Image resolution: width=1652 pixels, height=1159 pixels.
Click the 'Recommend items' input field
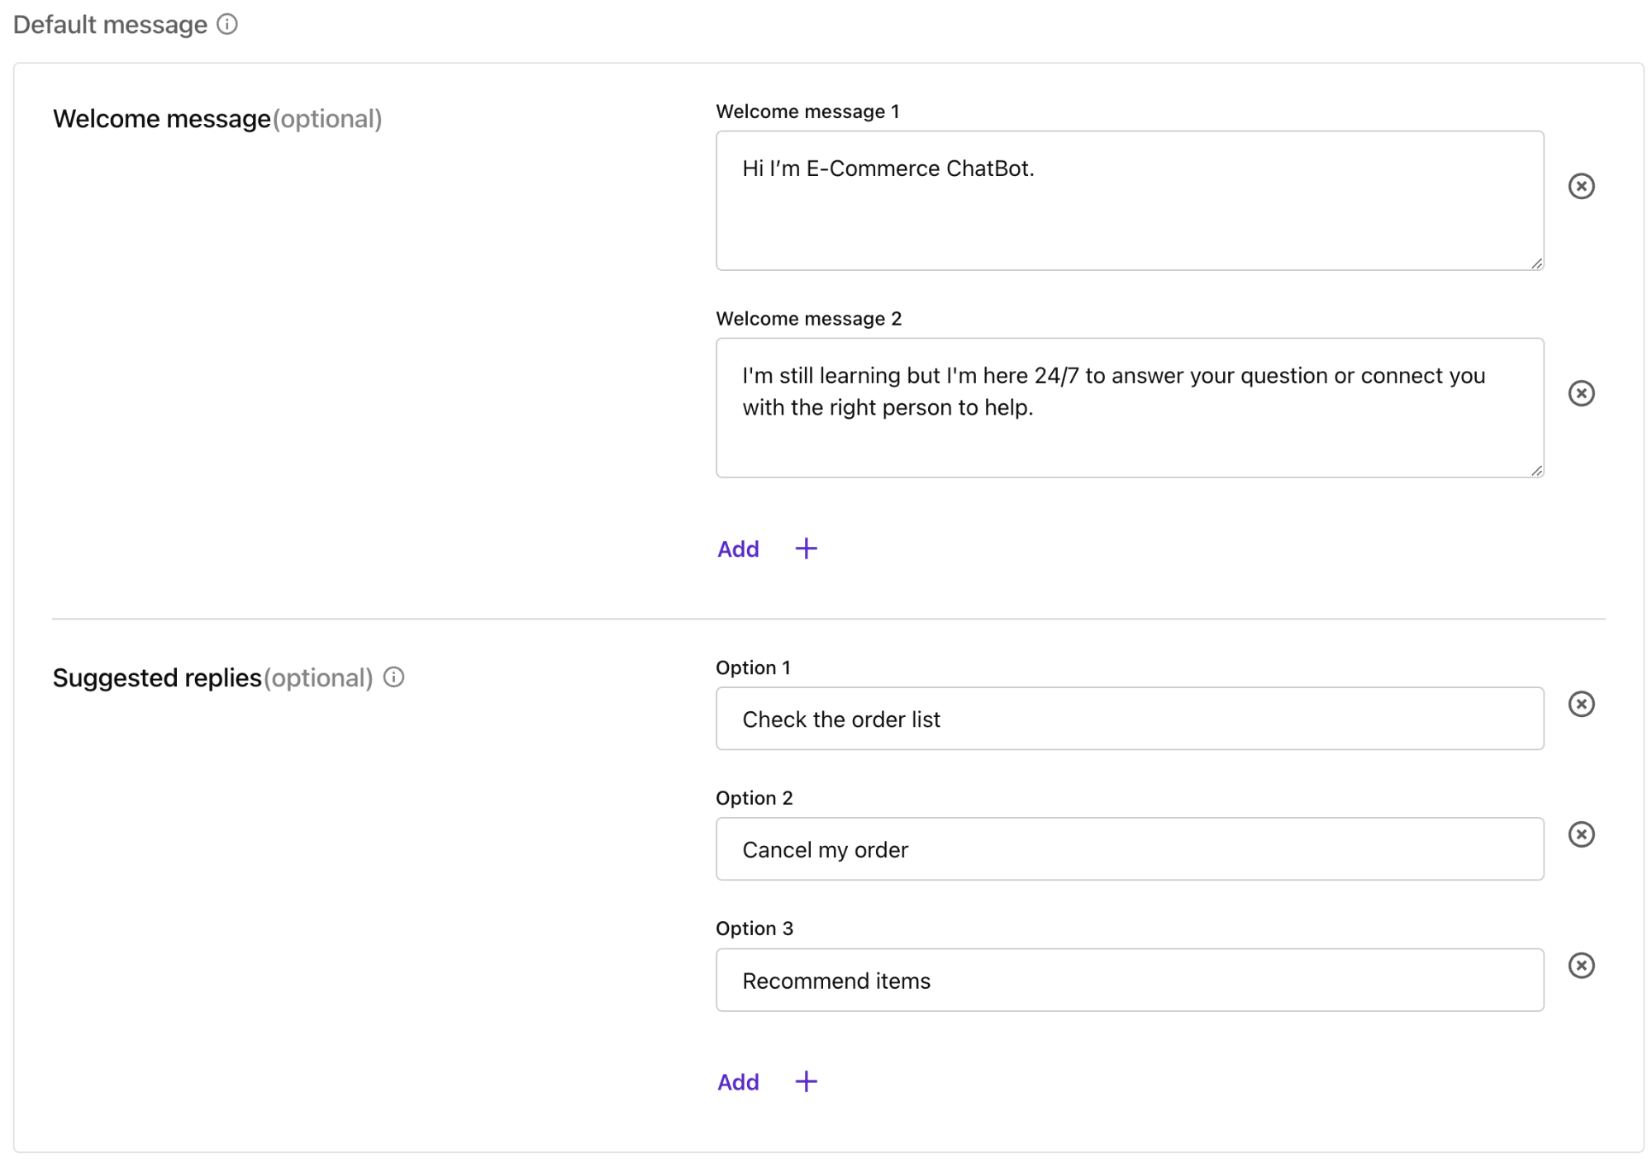(1129, 980)
